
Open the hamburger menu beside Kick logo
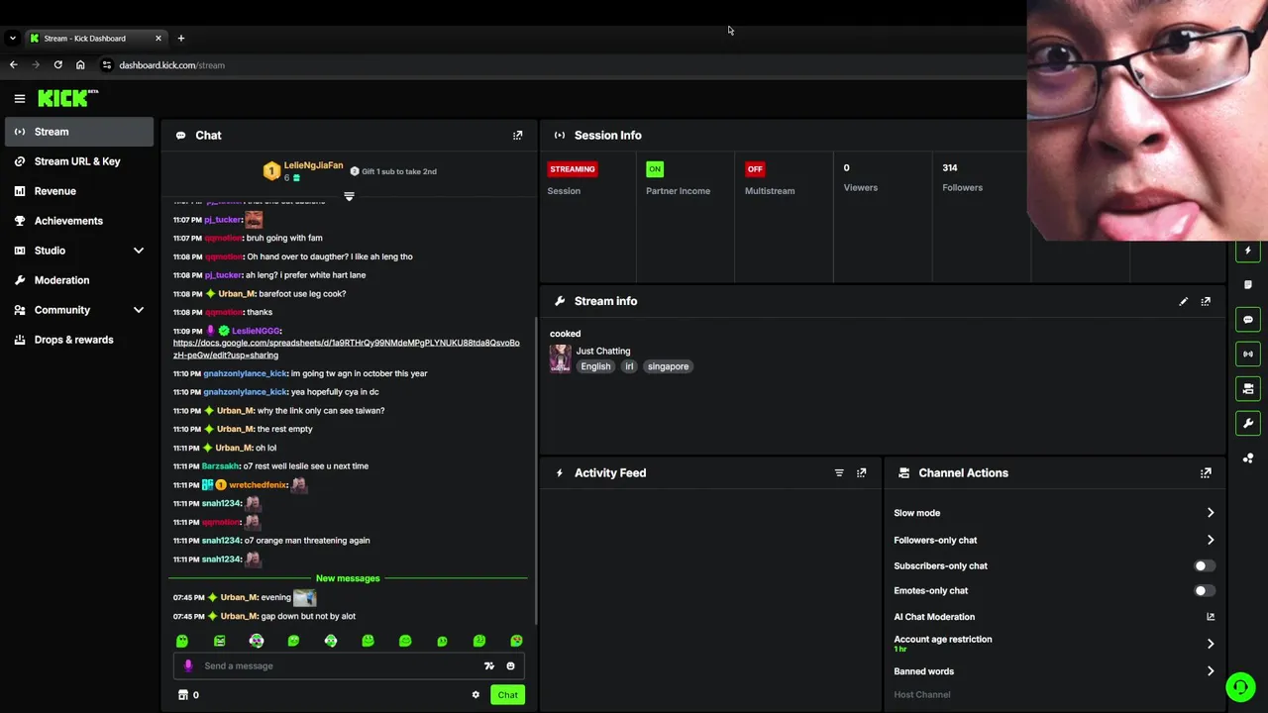(x=19, y=98)
